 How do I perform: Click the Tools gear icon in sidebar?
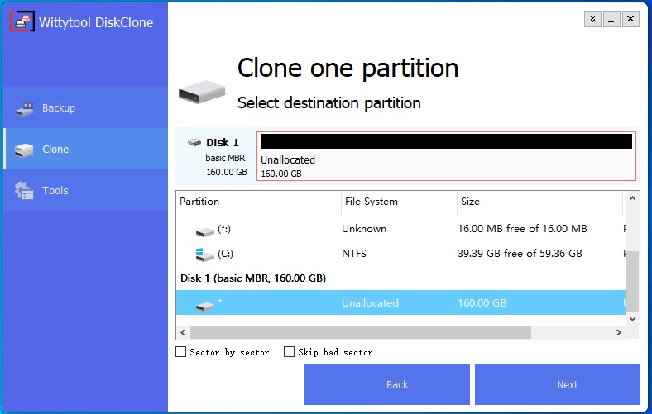point(24,191)
